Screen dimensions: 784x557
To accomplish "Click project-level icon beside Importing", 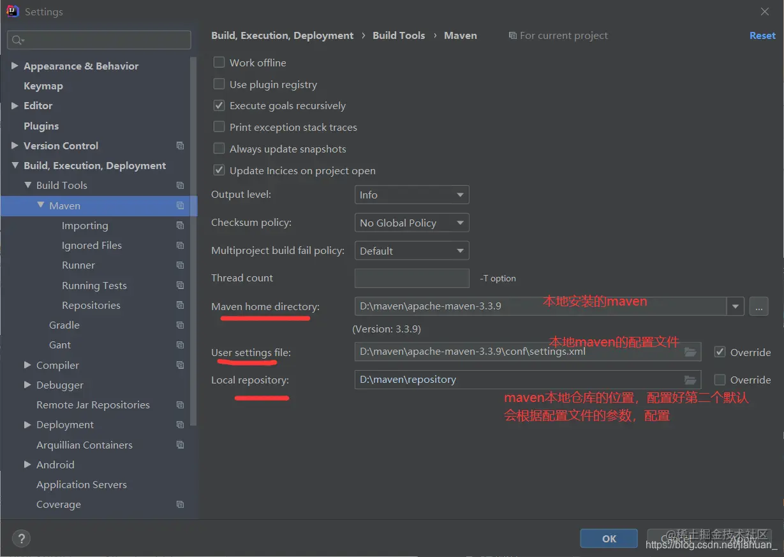I will 181,225.
